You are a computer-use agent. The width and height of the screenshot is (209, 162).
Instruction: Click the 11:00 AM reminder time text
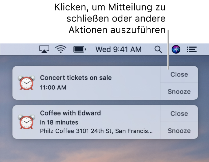coord(53,88)
